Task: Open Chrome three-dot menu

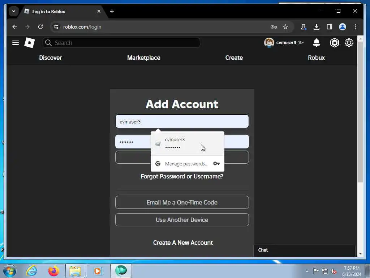Action: pos(356,27)
